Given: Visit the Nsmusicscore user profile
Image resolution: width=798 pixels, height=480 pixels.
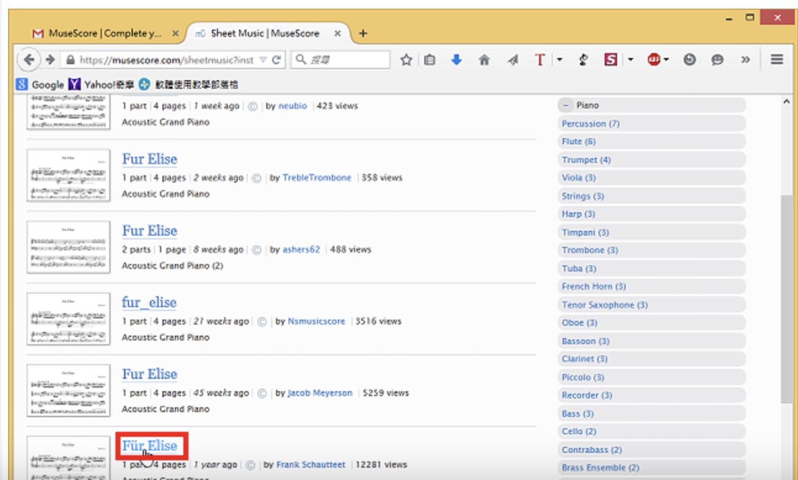Looking at the screenshot, I should pyautogui.click(x=316, y=321).
